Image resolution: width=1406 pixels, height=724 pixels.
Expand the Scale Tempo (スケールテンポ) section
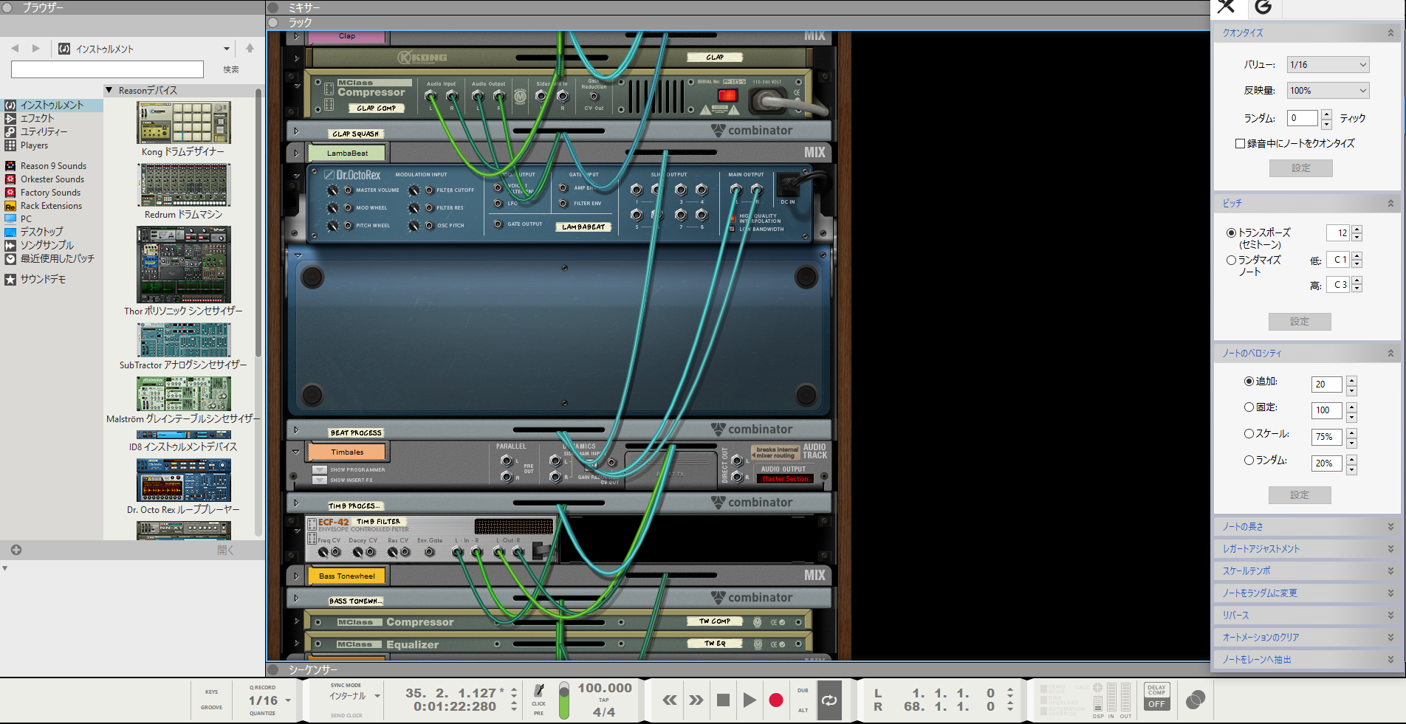point(1390,571)
